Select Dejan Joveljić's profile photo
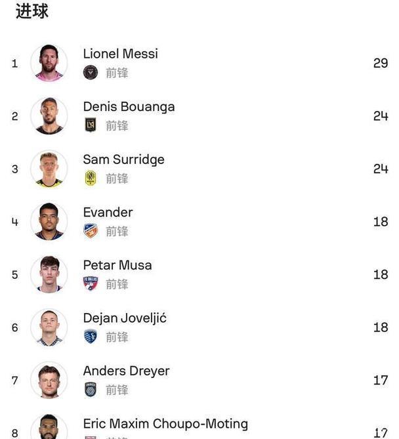The width and height of the screenshot is (399, 439). click(x=49, y=327)
